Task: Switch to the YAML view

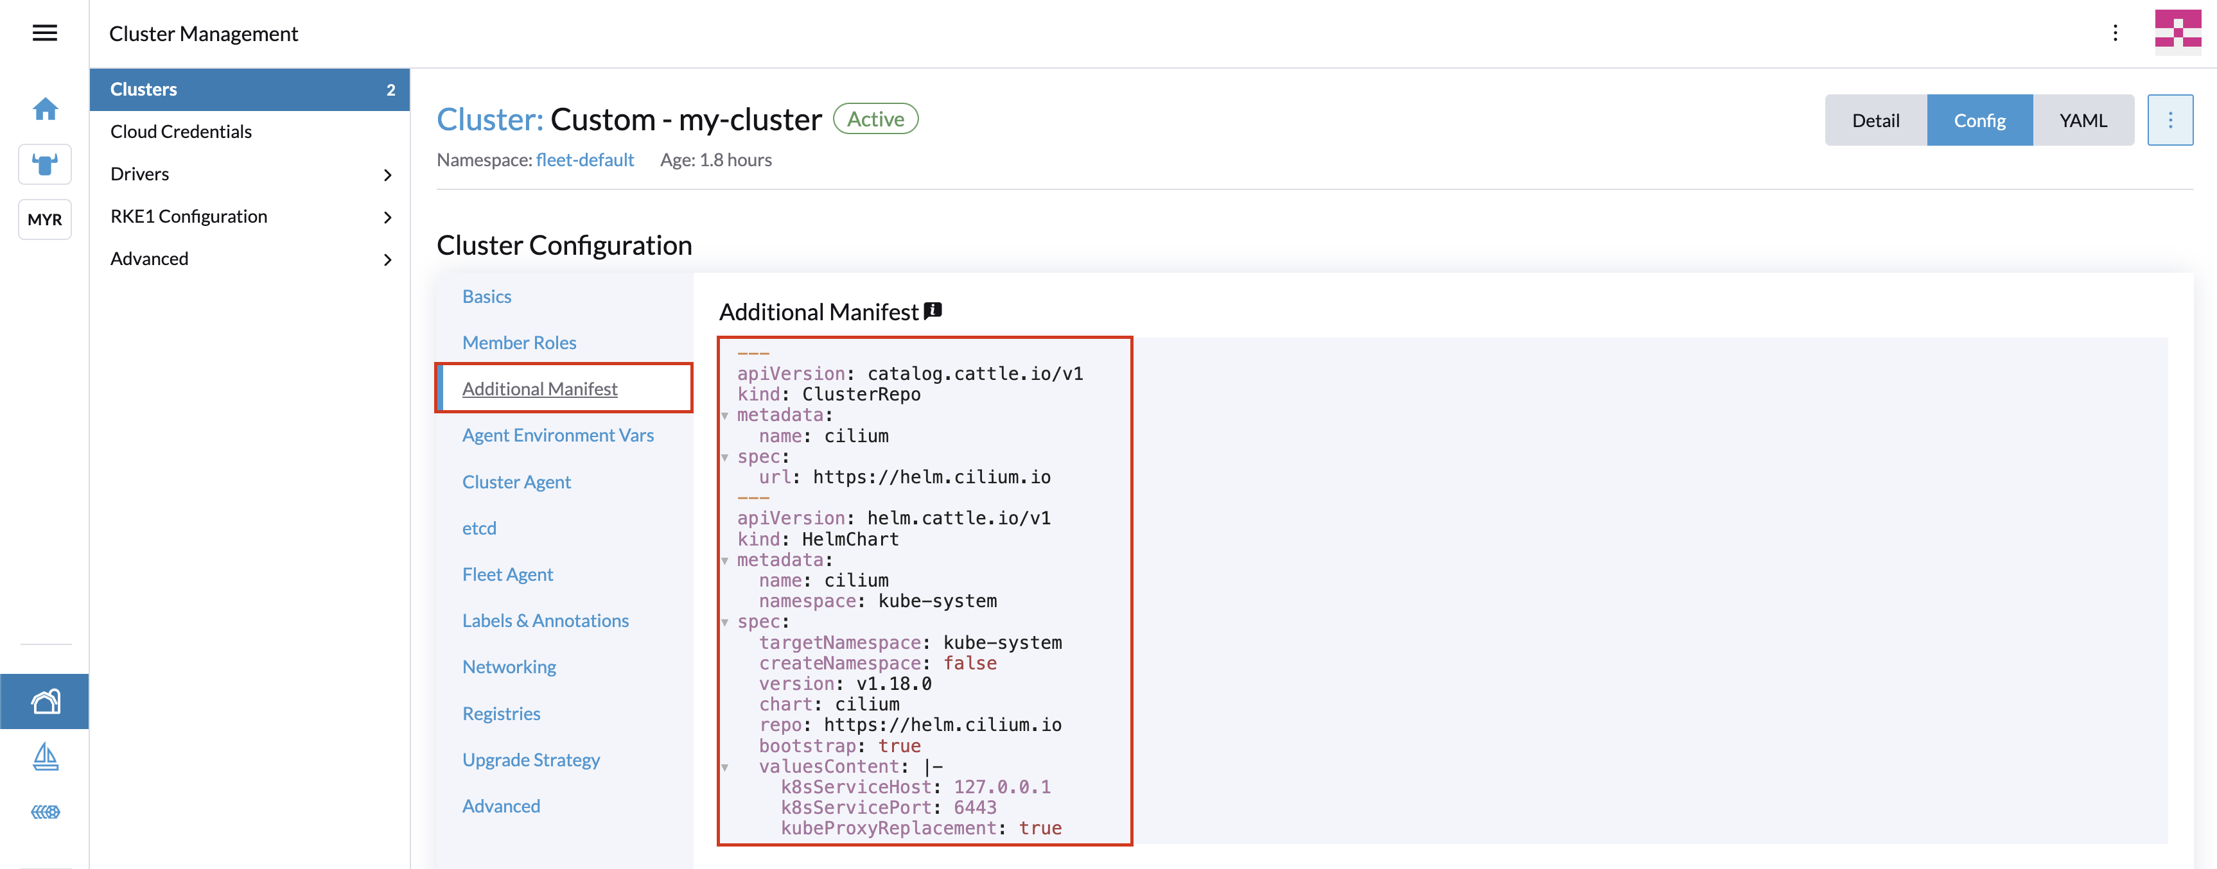Action: click(x=2083, y=121)
